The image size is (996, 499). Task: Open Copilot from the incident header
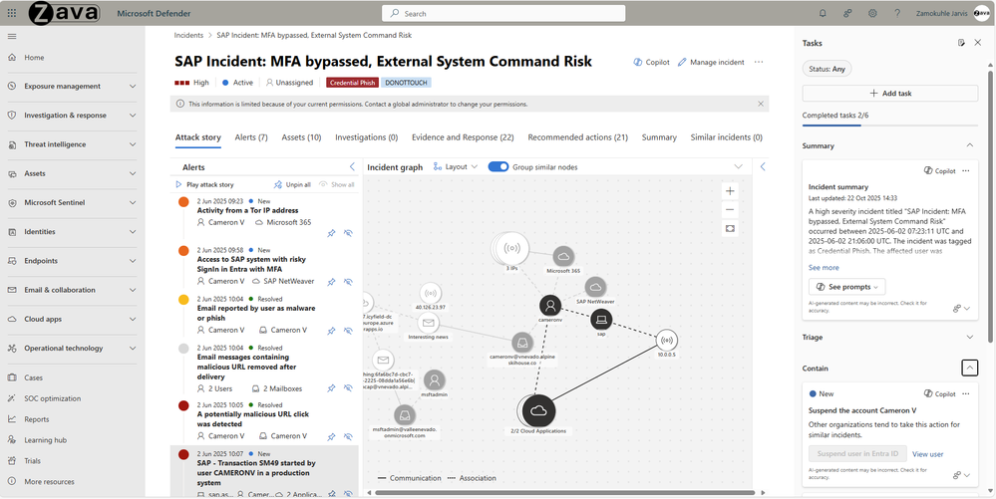(x=652, y=62)
